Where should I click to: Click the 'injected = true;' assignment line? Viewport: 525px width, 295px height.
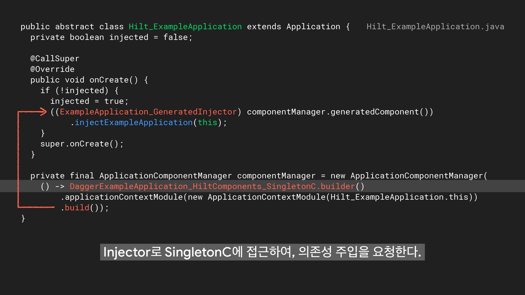(x=89, y=101)
